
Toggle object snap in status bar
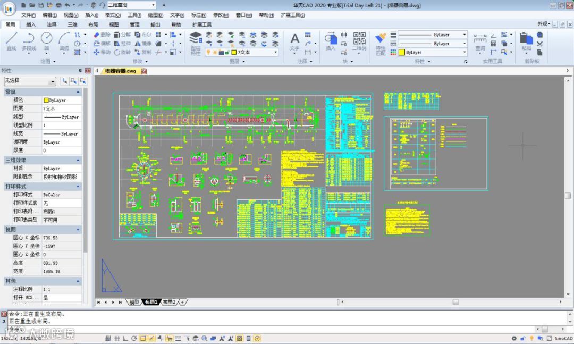[x=143, y=339]
